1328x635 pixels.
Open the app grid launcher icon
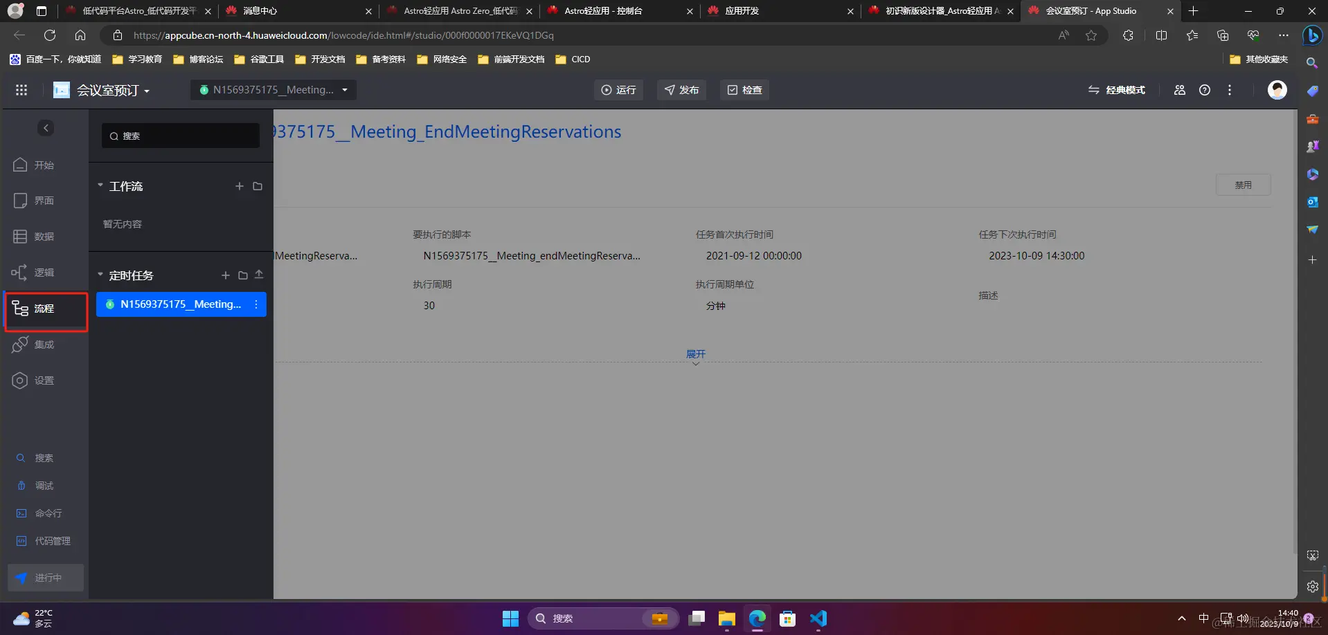(x=21, y=90)
